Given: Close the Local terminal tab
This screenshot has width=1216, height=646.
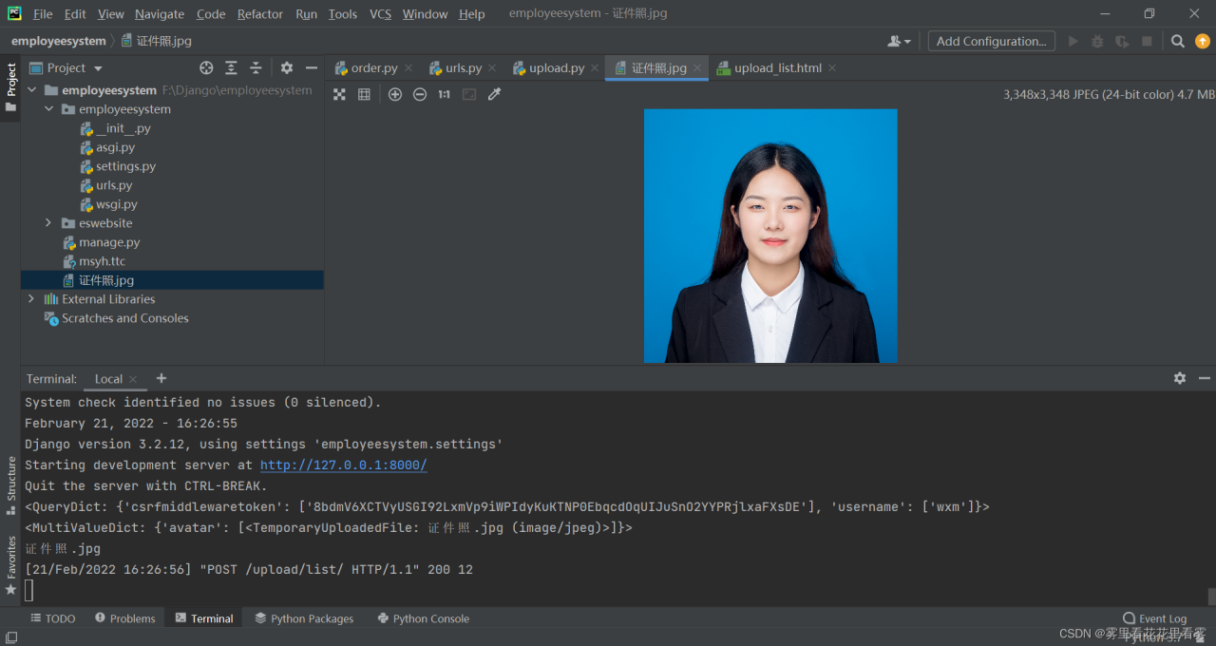Looking at the screenshot, I should coord(133,379).
